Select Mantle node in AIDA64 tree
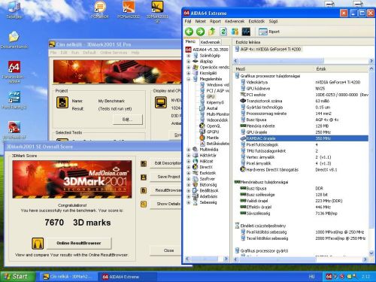376x282 pixels. [212, 138]
